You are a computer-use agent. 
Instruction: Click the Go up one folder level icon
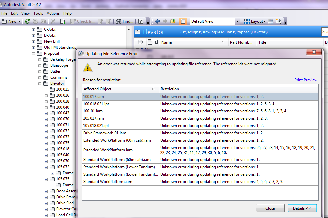(173, 21)
